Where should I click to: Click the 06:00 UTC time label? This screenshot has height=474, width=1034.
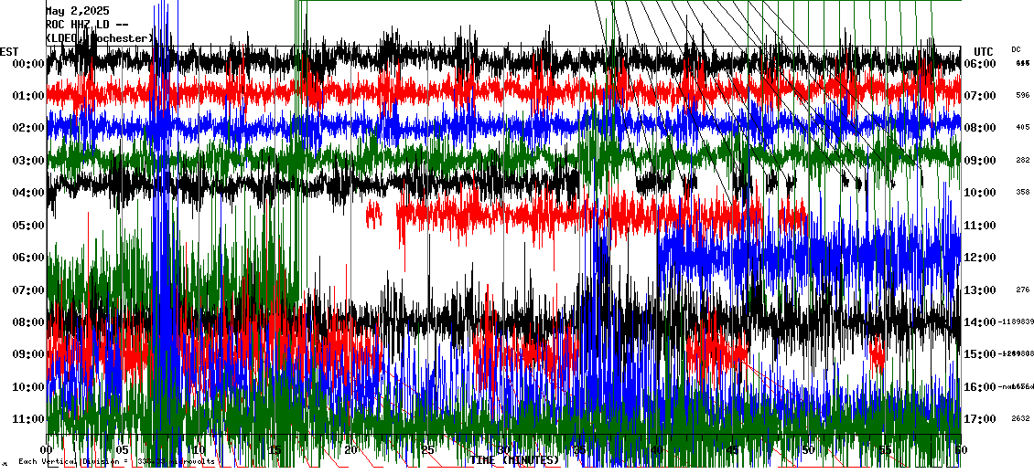coord(980,64)
